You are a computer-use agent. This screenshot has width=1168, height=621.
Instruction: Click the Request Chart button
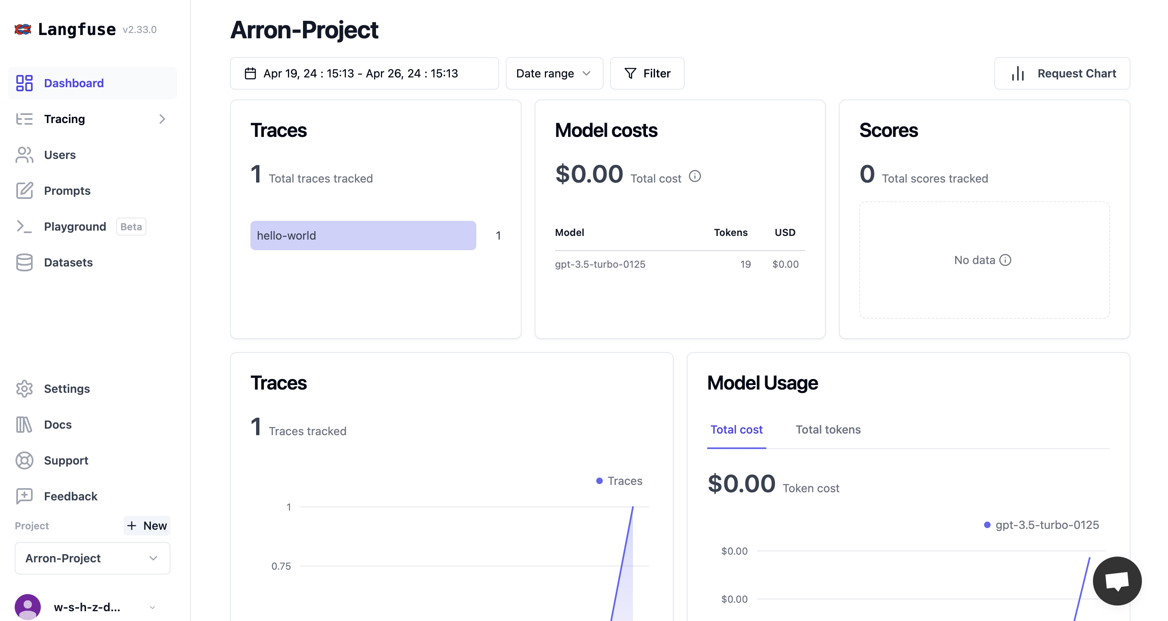click(x=1062, y=73)
